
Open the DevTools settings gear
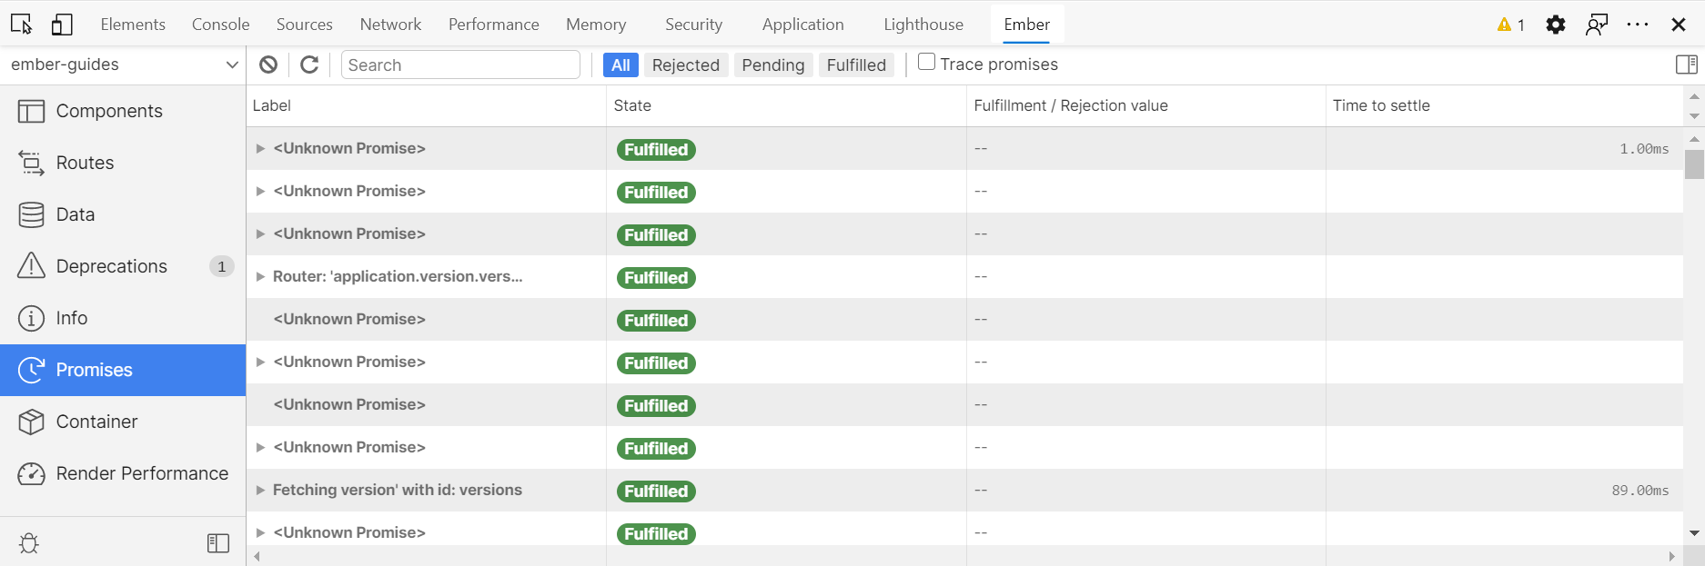(1555, 25)
